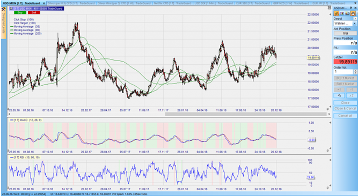
Task: Click the 19.89119 price label on axis
Action: point(313,58)
